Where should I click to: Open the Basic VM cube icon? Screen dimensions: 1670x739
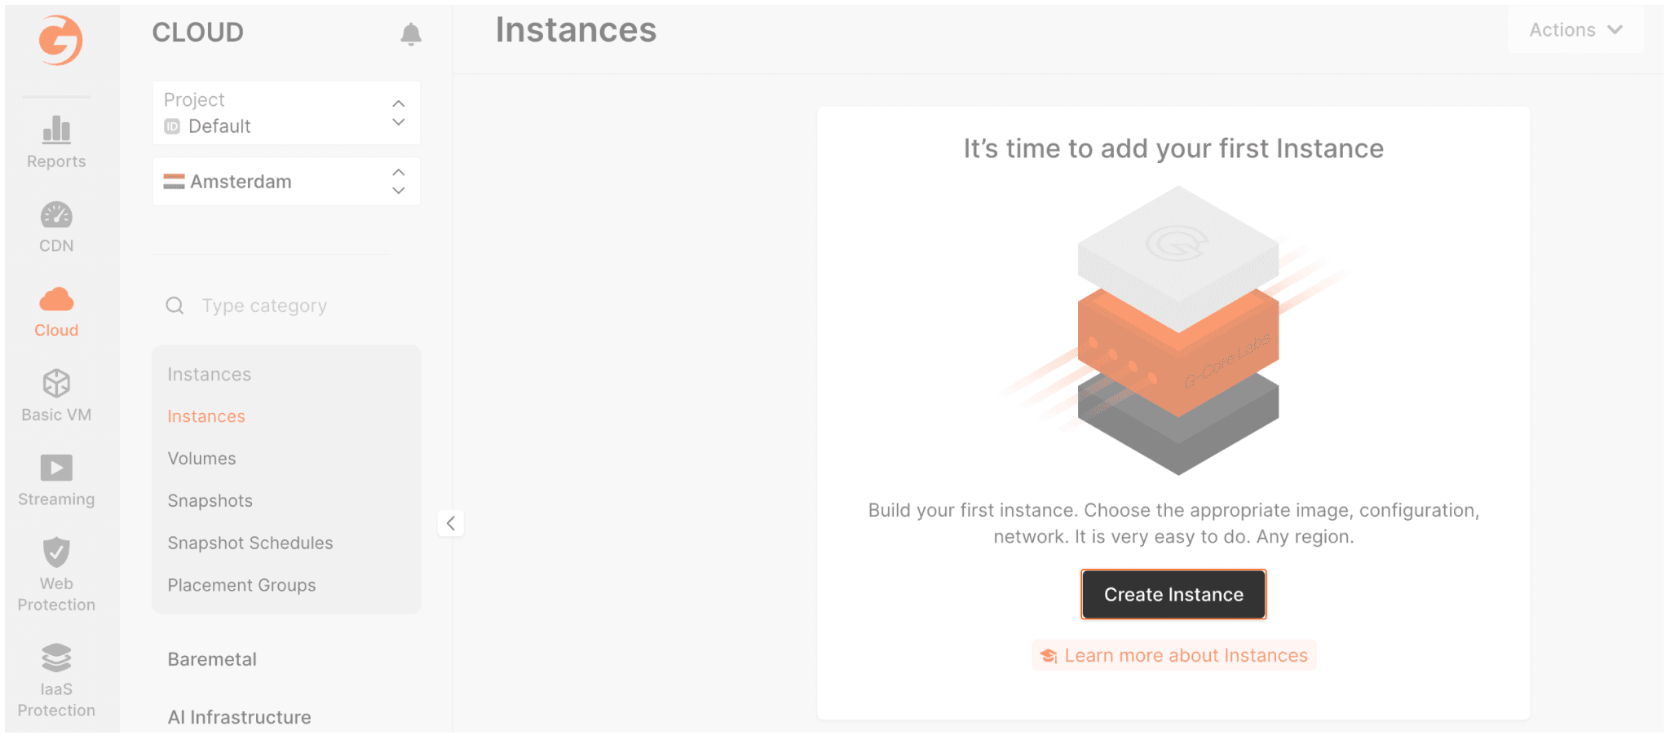click(x=56, y=383)
